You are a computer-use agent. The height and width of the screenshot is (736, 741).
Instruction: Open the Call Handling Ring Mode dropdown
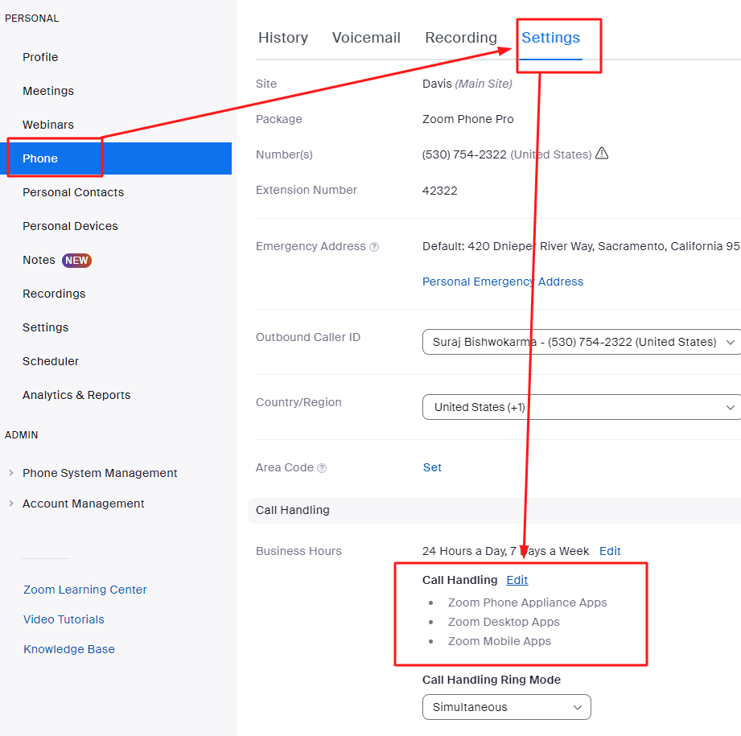click(x=577, y=707)
